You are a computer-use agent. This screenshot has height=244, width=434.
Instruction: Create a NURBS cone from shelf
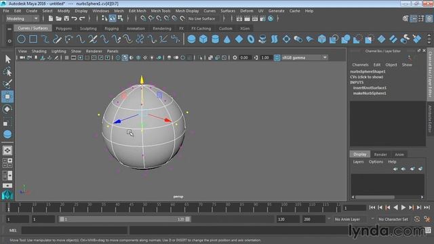pos(227,39)
